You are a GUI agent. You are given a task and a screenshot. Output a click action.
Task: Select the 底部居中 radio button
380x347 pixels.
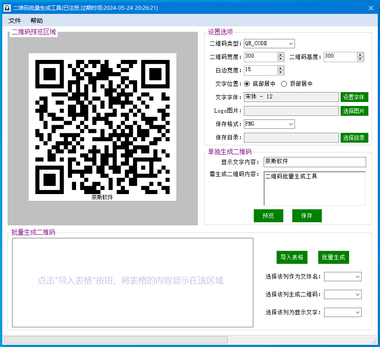click(247, 84)
